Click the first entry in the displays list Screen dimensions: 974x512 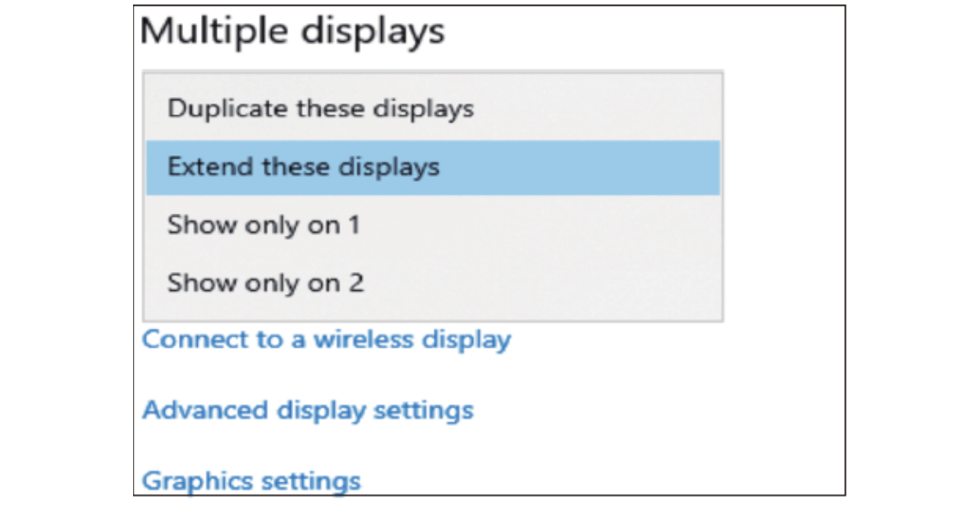coord(320,108)
